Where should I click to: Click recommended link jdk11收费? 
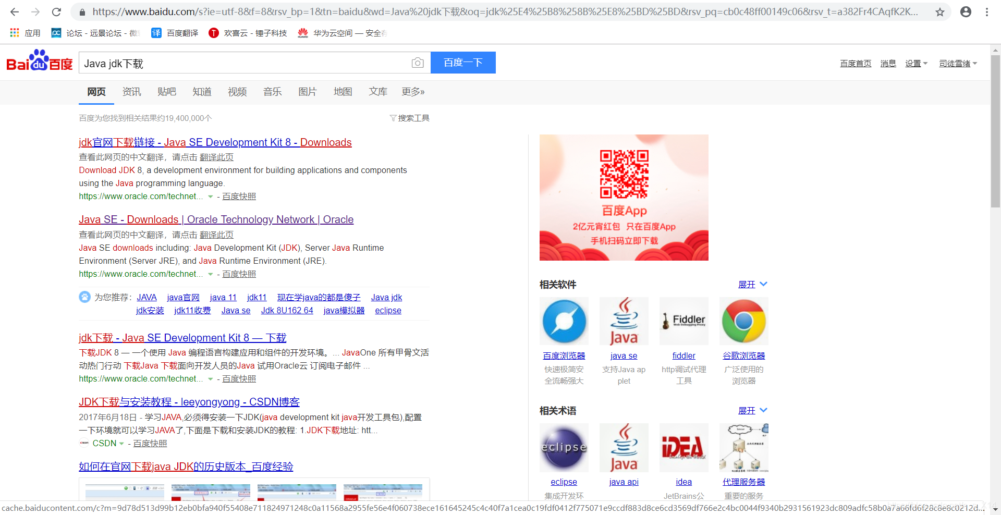pos(192,311)
